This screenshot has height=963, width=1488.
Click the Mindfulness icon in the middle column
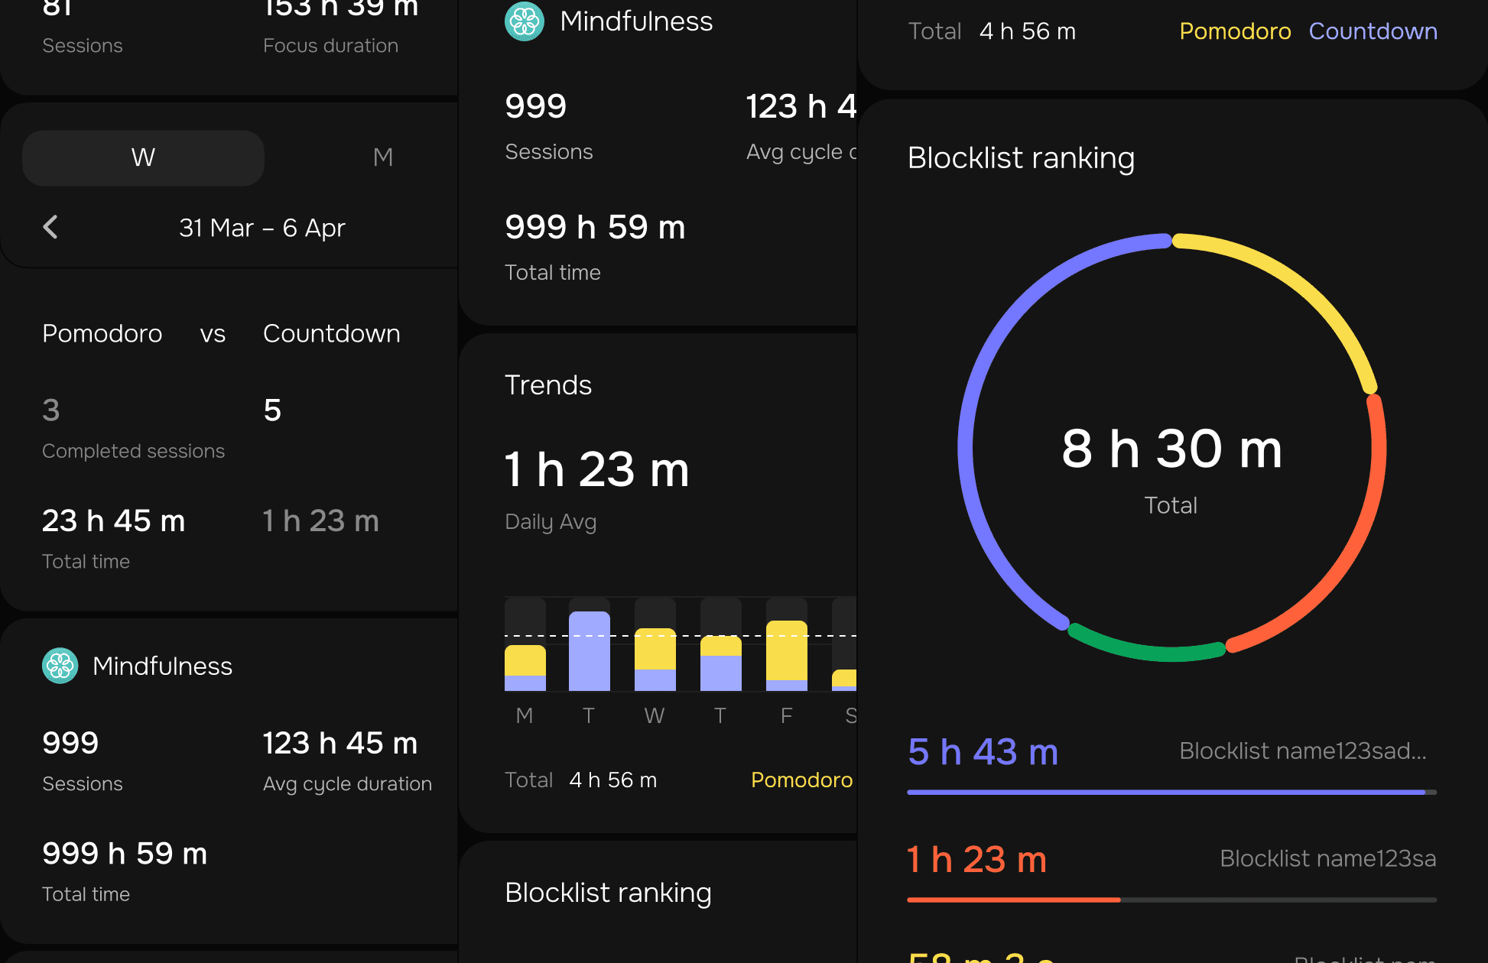[525, 21]
